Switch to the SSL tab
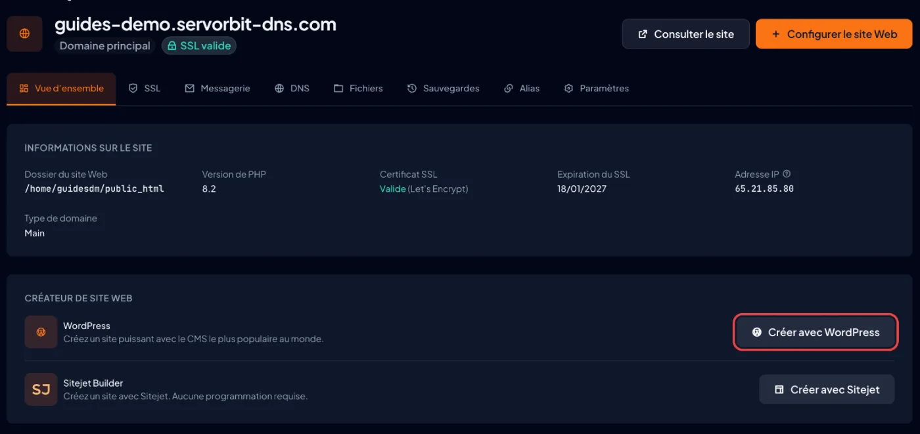The image size is (920, 434). point(145,89)
